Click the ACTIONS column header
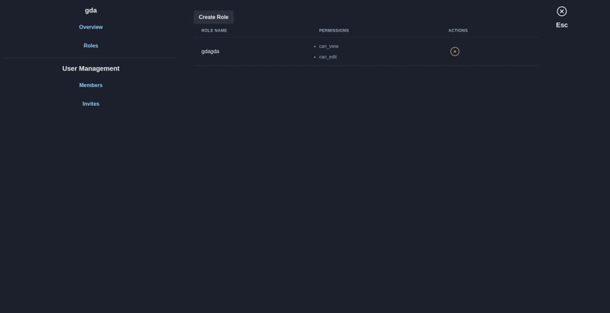The image size is (610, 313). 458,31
